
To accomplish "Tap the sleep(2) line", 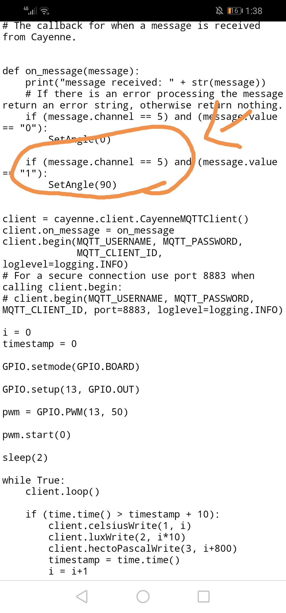I will pos(25,458).
